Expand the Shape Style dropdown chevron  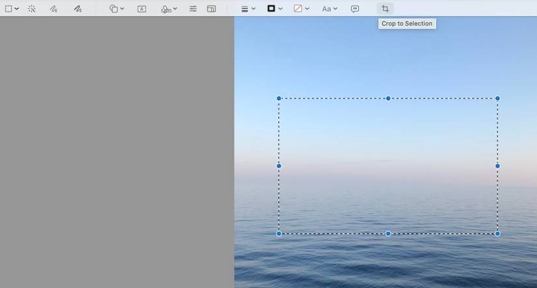[x=253, y=9]
